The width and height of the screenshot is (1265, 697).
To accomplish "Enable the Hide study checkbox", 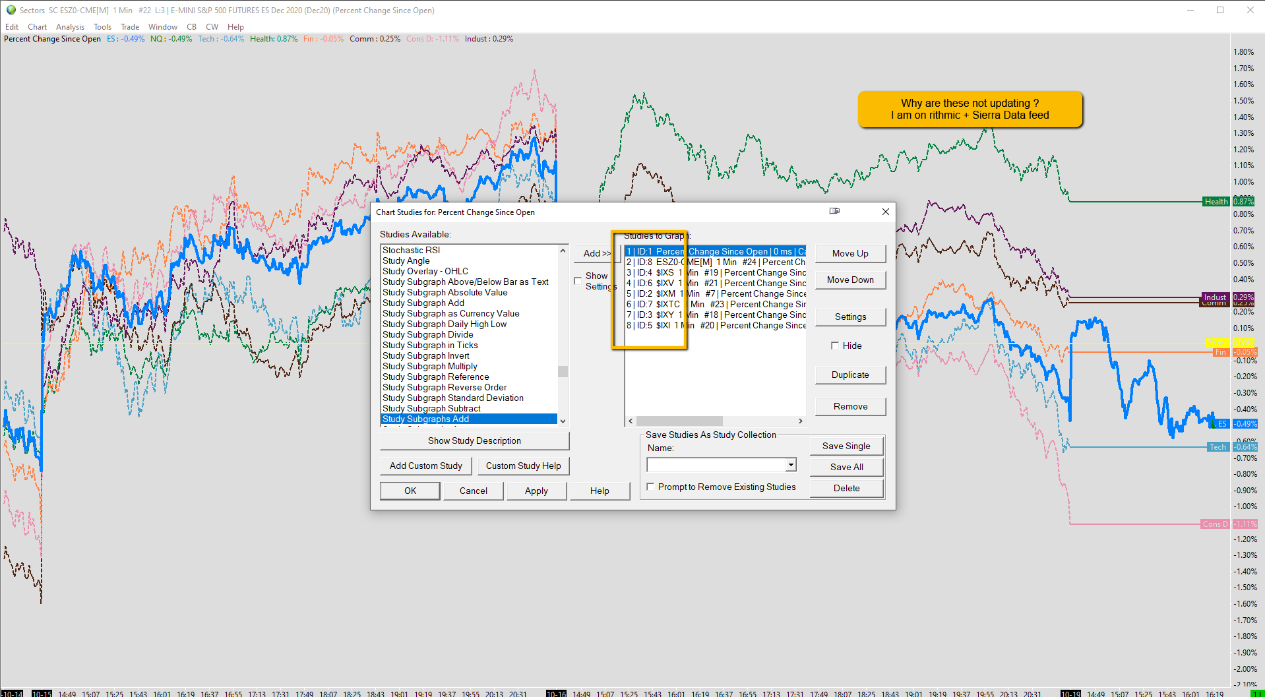I will (x=835, y=346).
